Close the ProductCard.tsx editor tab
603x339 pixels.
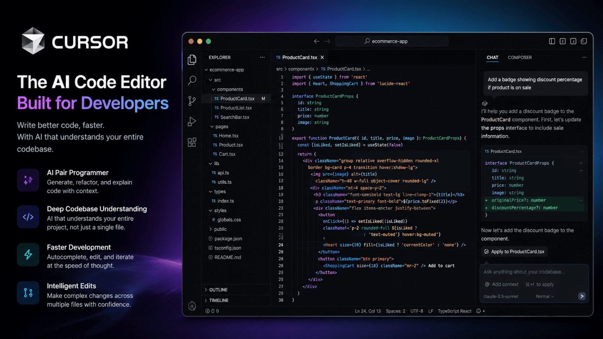pos(322,57)
